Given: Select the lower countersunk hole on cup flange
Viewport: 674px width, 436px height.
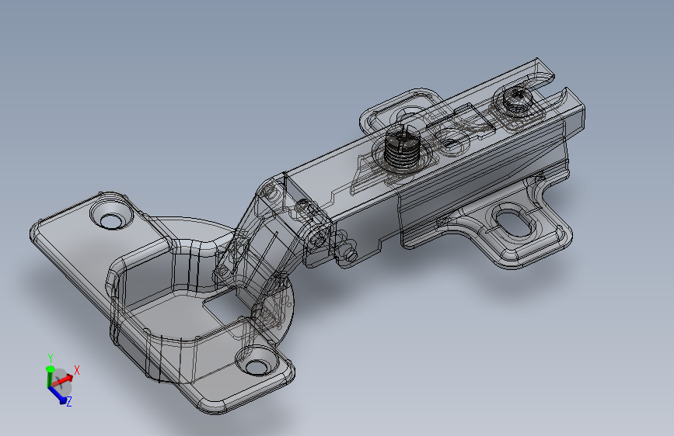Looking at the screenshot, I should [x=257, y=362].
